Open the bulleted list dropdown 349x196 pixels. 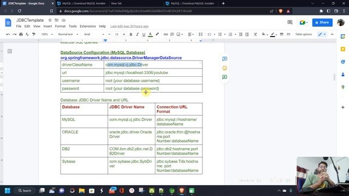(x=222, y=34)
